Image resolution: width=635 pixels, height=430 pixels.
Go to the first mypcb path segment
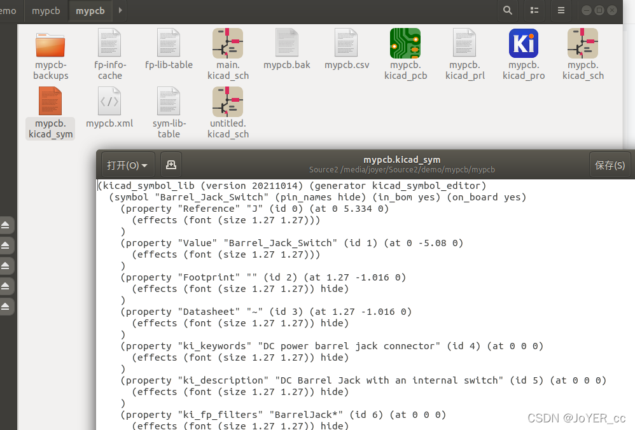coord(46,11)
